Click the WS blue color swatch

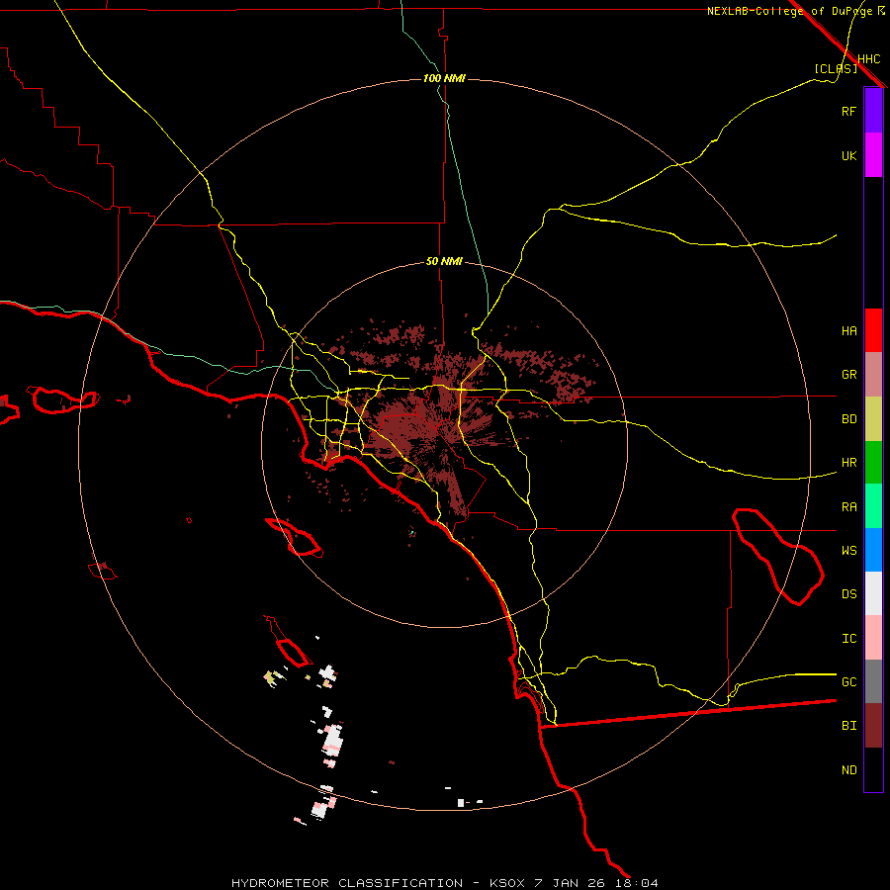click(x=873, y=550)
